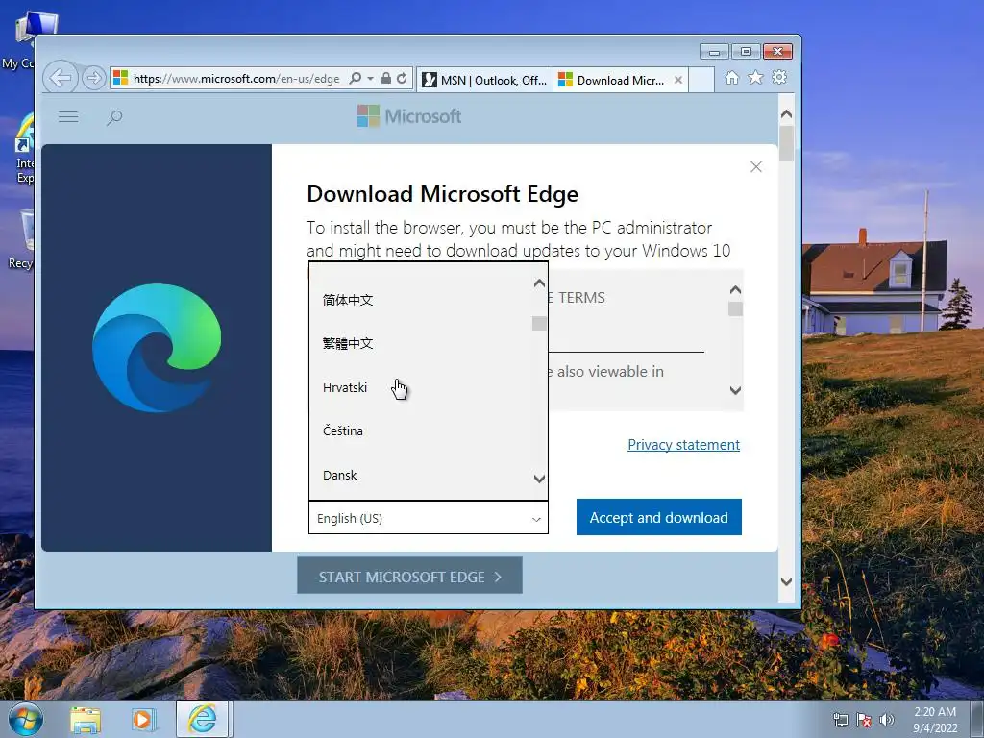Open Favorites star icon
The image size is (984, 738).
(755, 77)
